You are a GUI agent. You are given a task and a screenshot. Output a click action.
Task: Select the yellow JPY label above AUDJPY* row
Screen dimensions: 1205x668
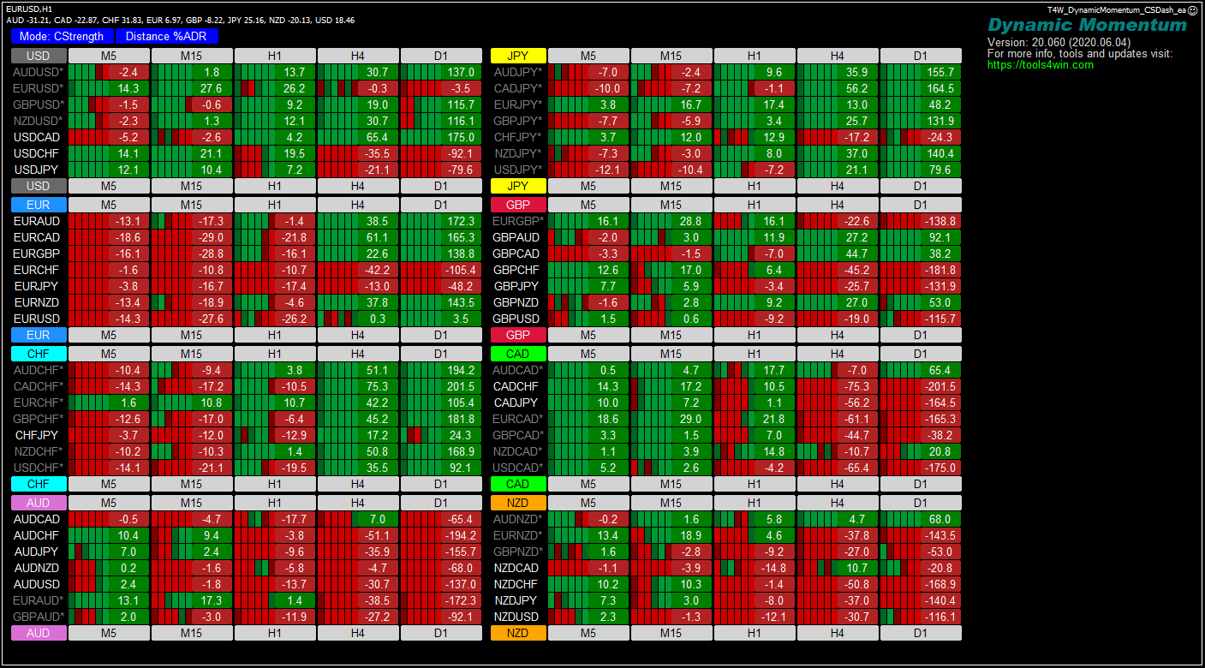(518, 56)
